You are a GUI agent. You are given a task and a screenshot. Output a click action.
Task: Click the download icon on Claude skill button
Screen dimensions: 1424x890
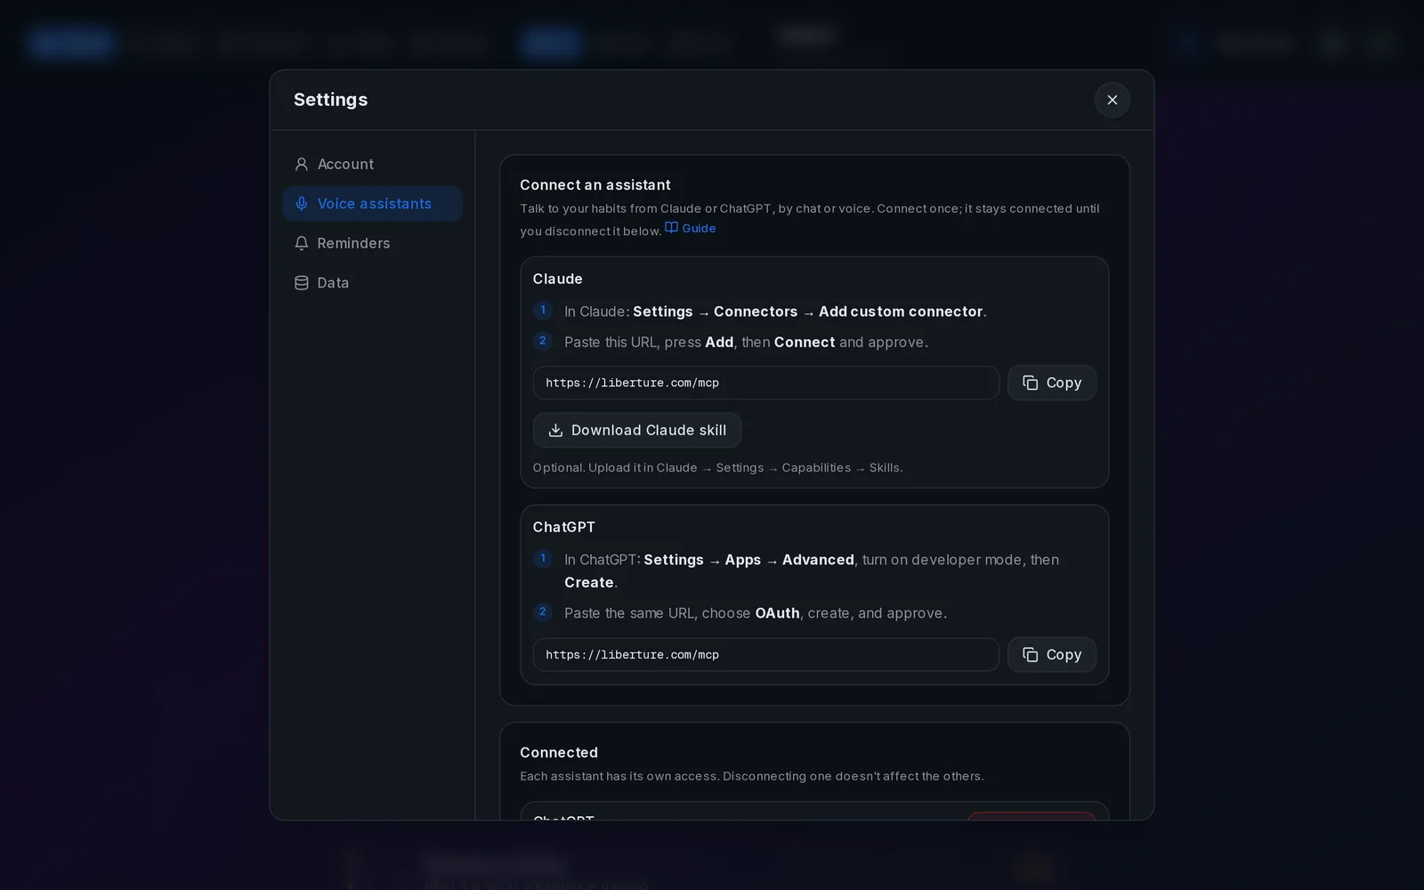click(x=555, y=430)
